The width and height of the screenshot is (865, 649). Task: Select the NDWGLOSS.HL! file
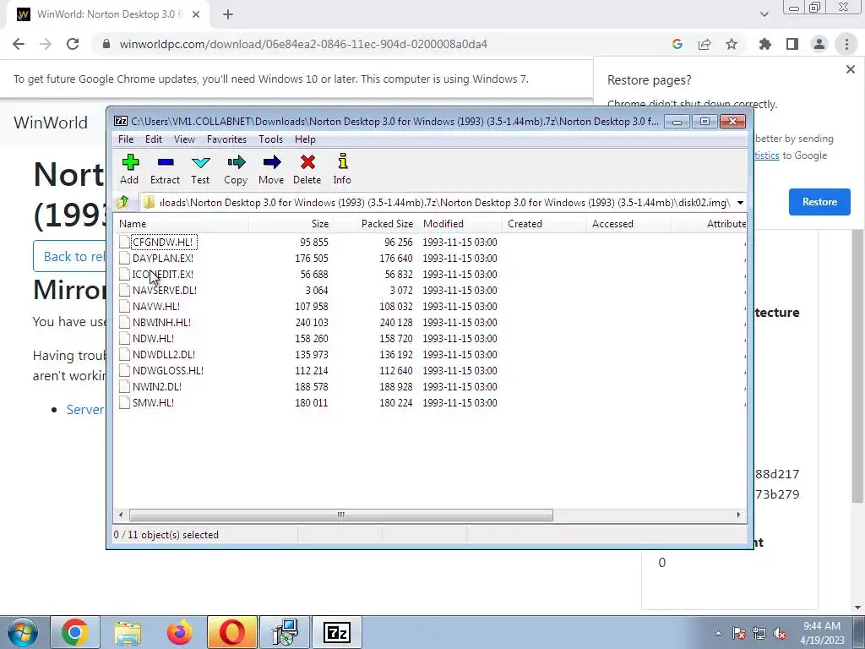(168, 370)
